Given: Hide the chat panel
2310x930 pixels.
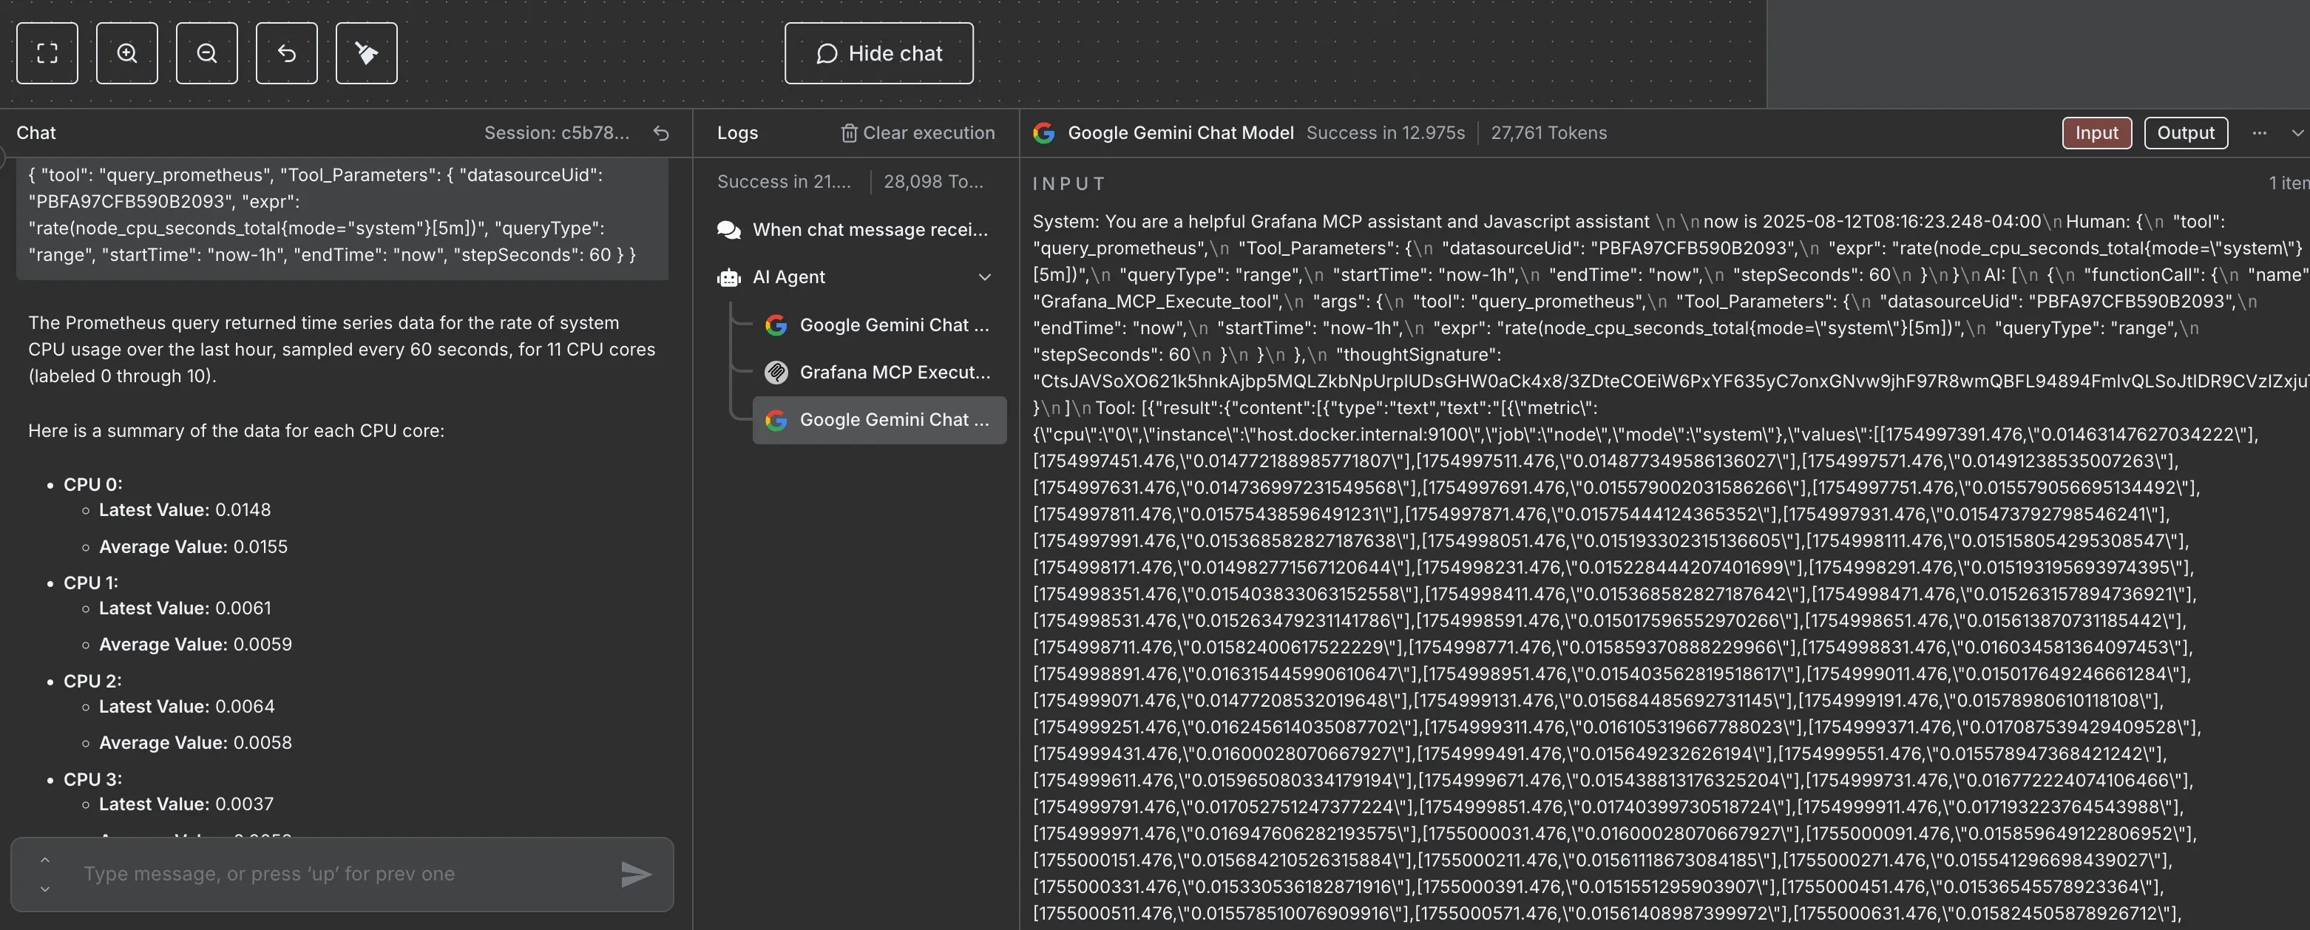Looking at the screenshot, I should (878, 54).
